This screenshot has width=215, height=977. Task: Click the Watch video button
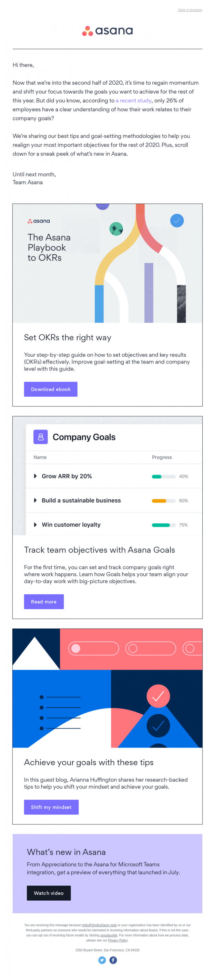pyautogui.click(x=49, y=893)
